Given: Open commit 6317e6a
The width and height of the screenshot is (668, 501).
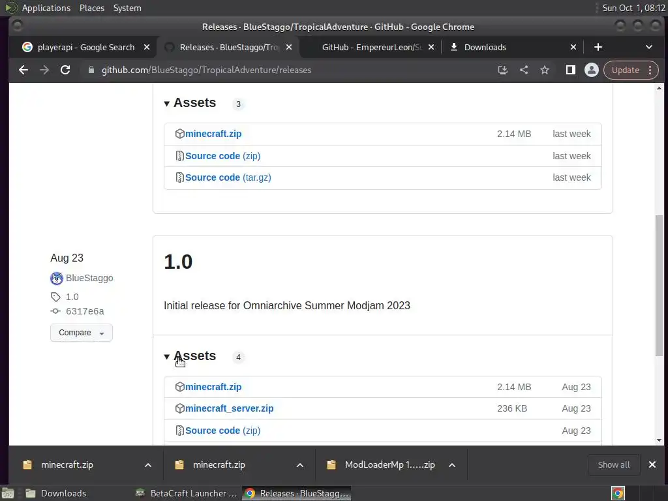Looking at the screenshot, I should (x=85, y=311).
